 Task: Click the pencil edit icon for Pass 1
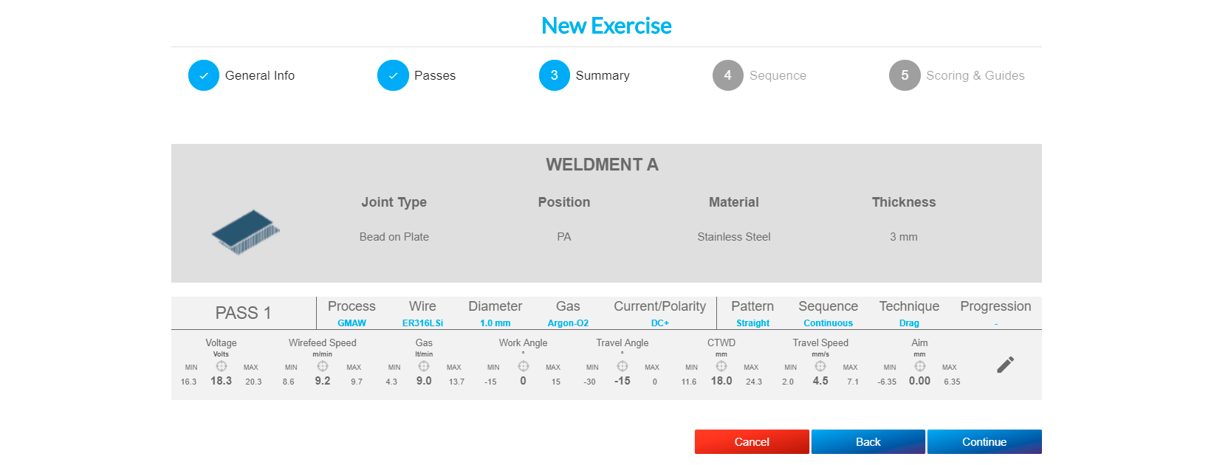(x=1005, y=365)
